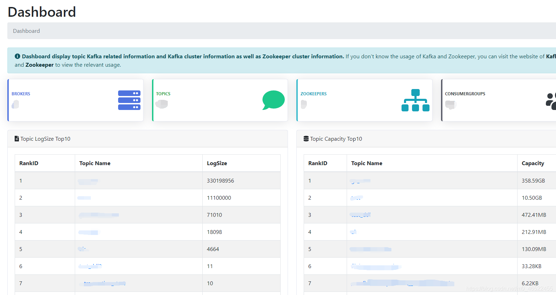Screen dimensions: 556x295
Task: Open the ZOOKEEPERS card label
Action: (313, 94)
